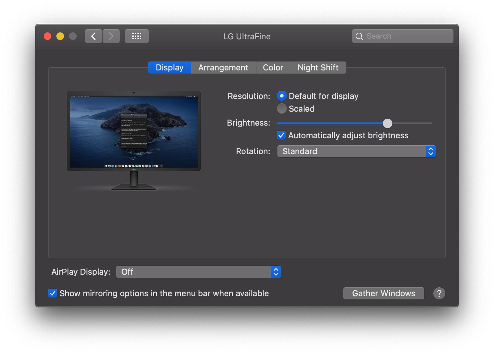
Task: Click the LG monitor preview image
Action: [x=134, y=140]
